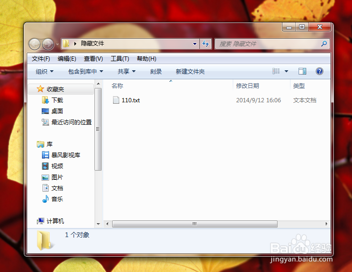Toggle the preview pane
This screenshot has height=272, width=352.
point(302,71)
